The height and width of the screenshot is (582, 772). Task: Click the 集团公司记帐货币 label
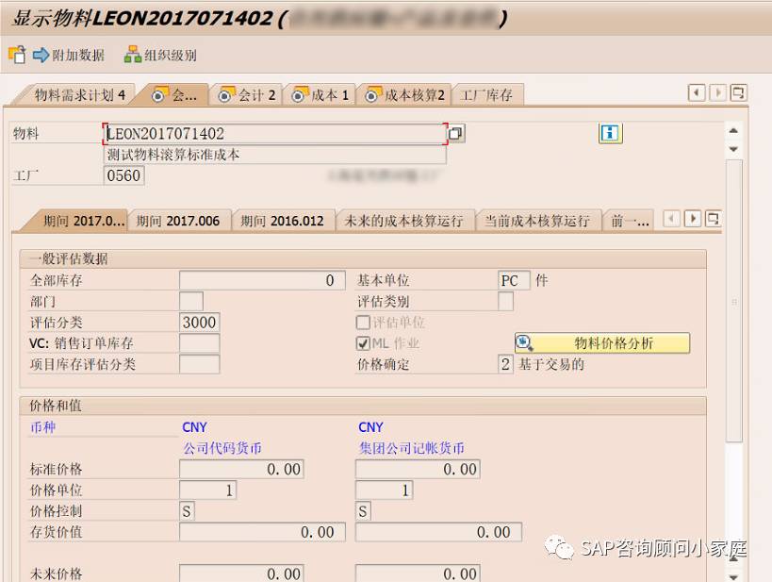pyautogui.click(x=412, y=448)
